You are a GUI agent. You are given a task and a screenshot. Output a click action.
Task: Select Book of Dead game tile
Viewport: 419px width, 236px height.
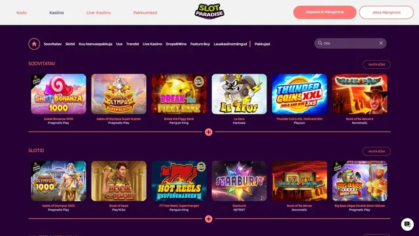118,181
